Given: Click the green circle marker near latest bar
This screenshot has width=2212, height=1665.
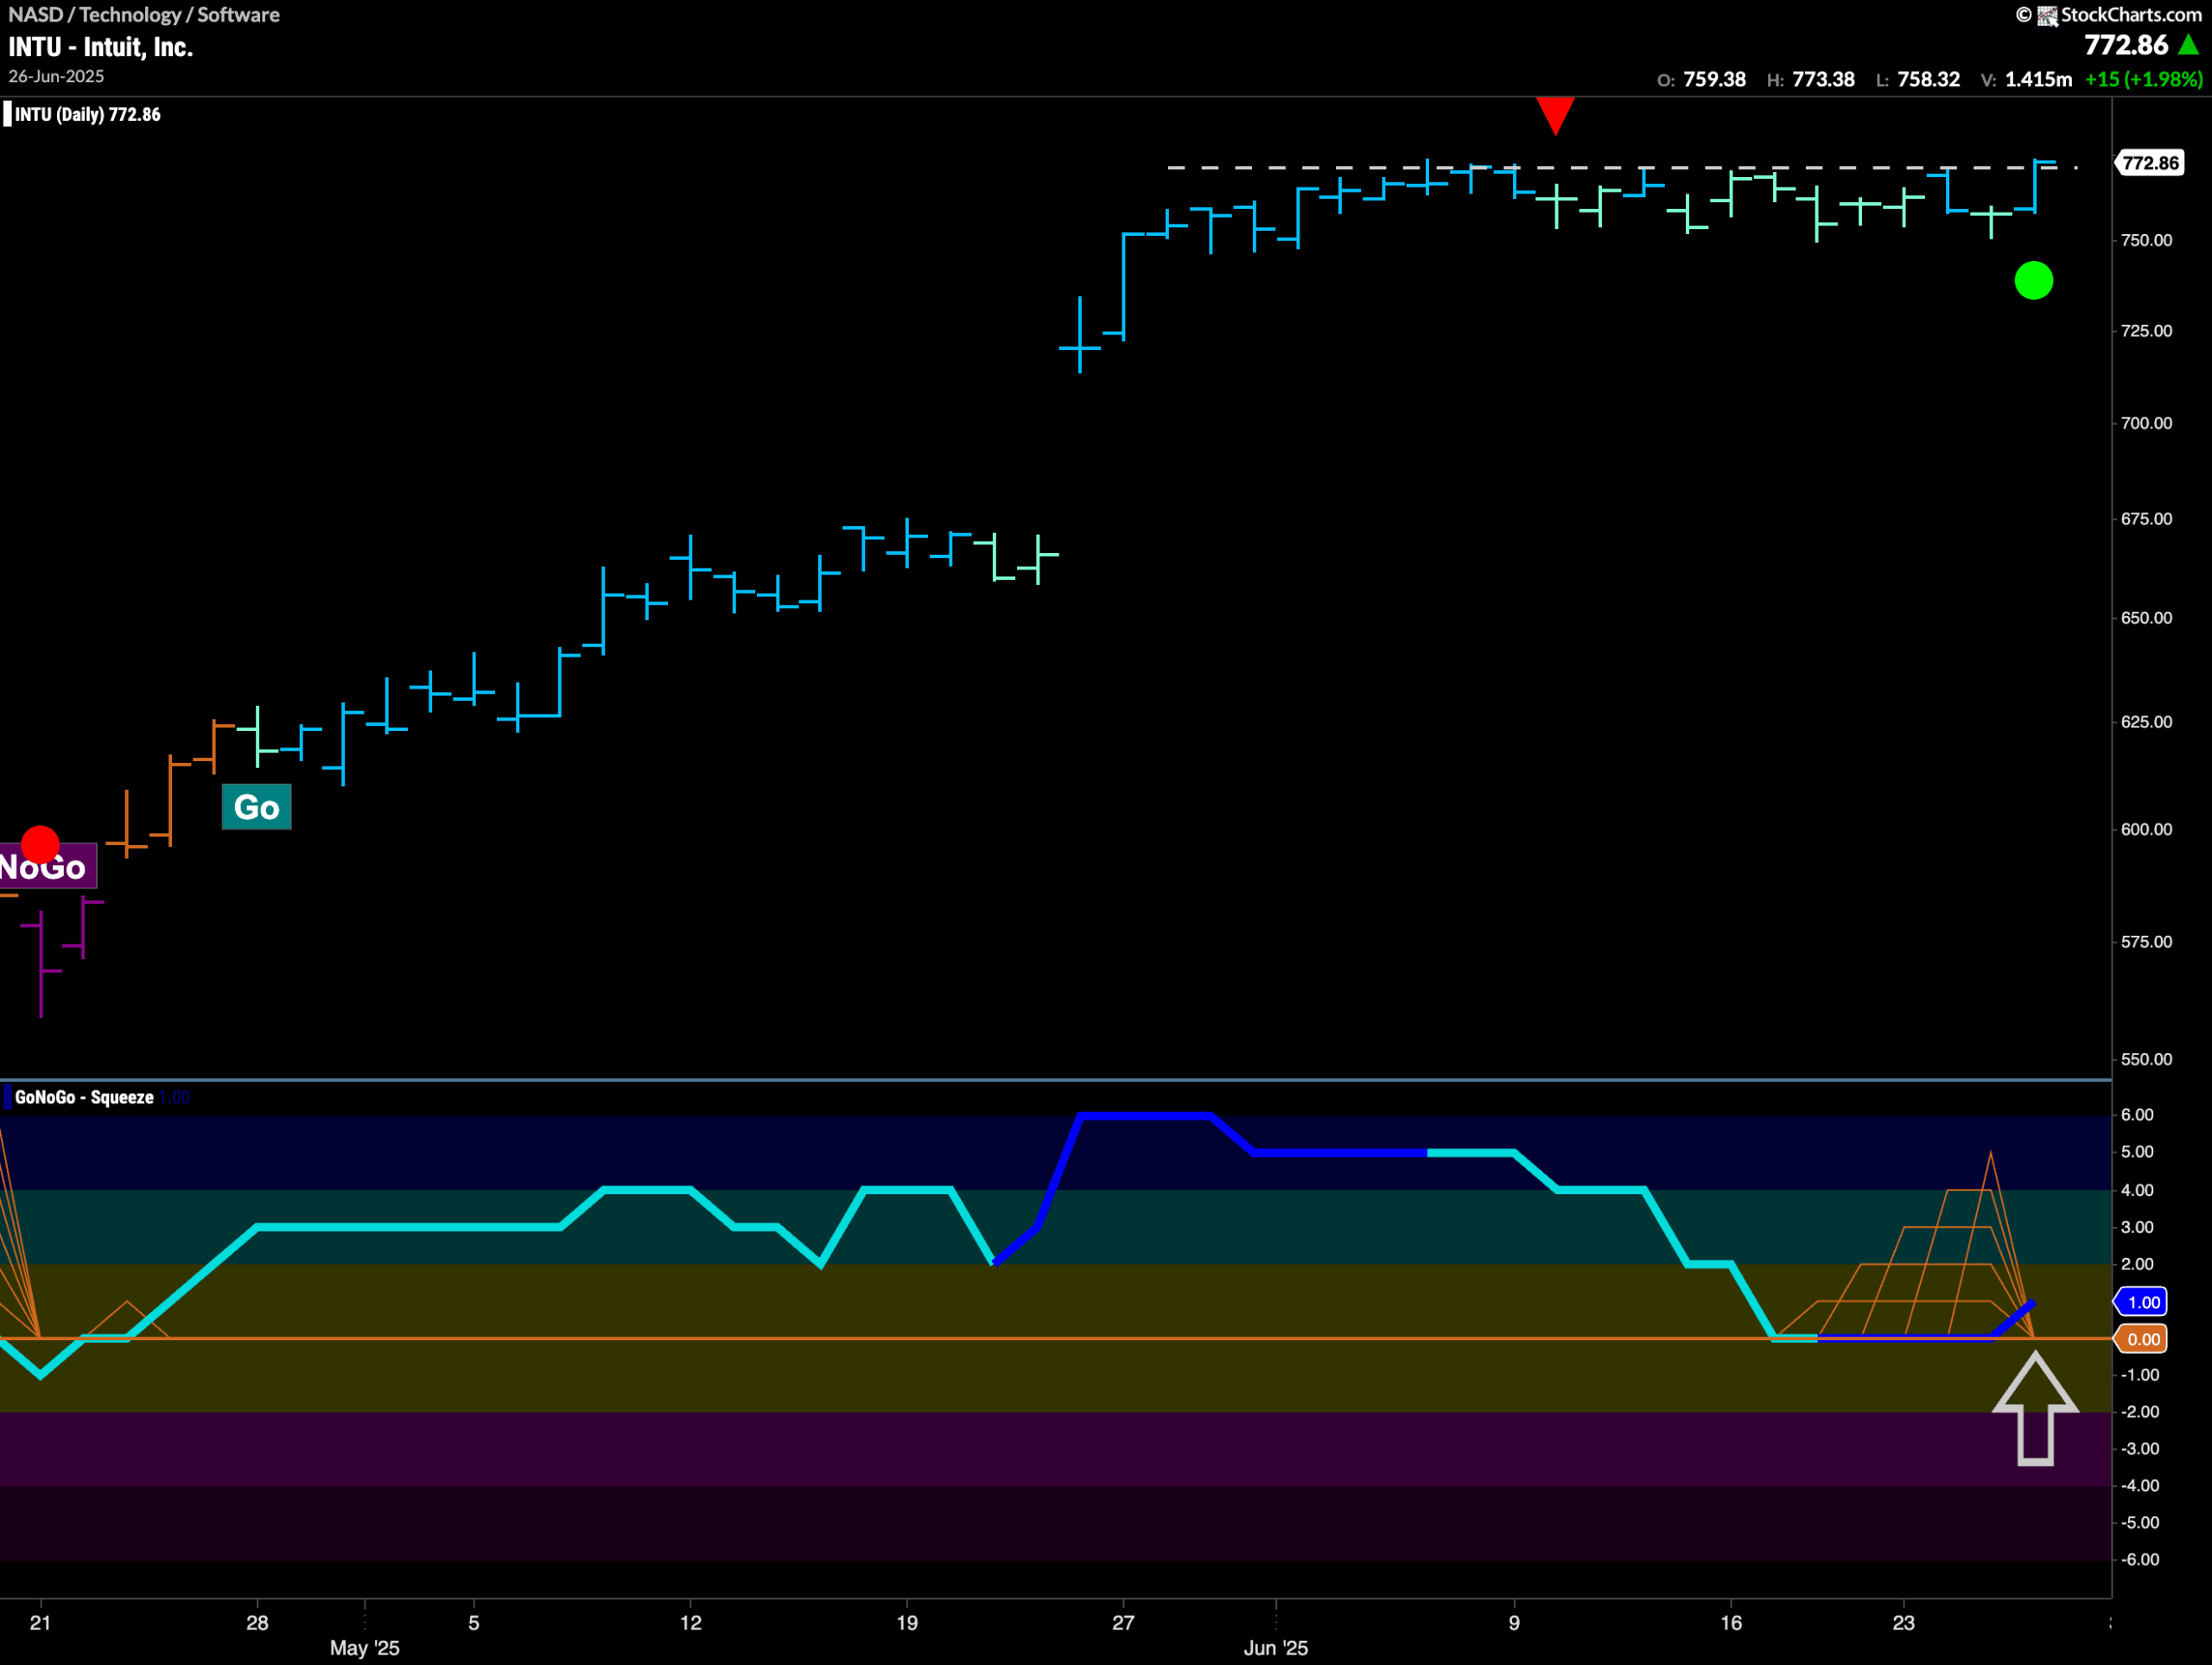Looking at the screenshot, I should click(2033, 280).
